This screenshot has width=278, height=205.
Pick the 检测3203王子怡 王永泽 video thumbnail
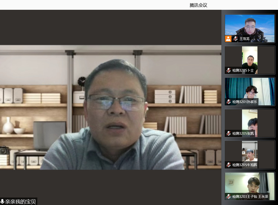(x=250, y=184)
